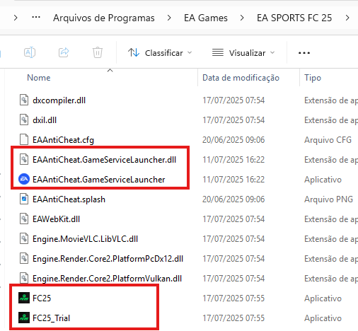Click the EAAntiCheat.cfg blank file icon
The height and width of the screenshot is (331, 358).
point(24,139)
